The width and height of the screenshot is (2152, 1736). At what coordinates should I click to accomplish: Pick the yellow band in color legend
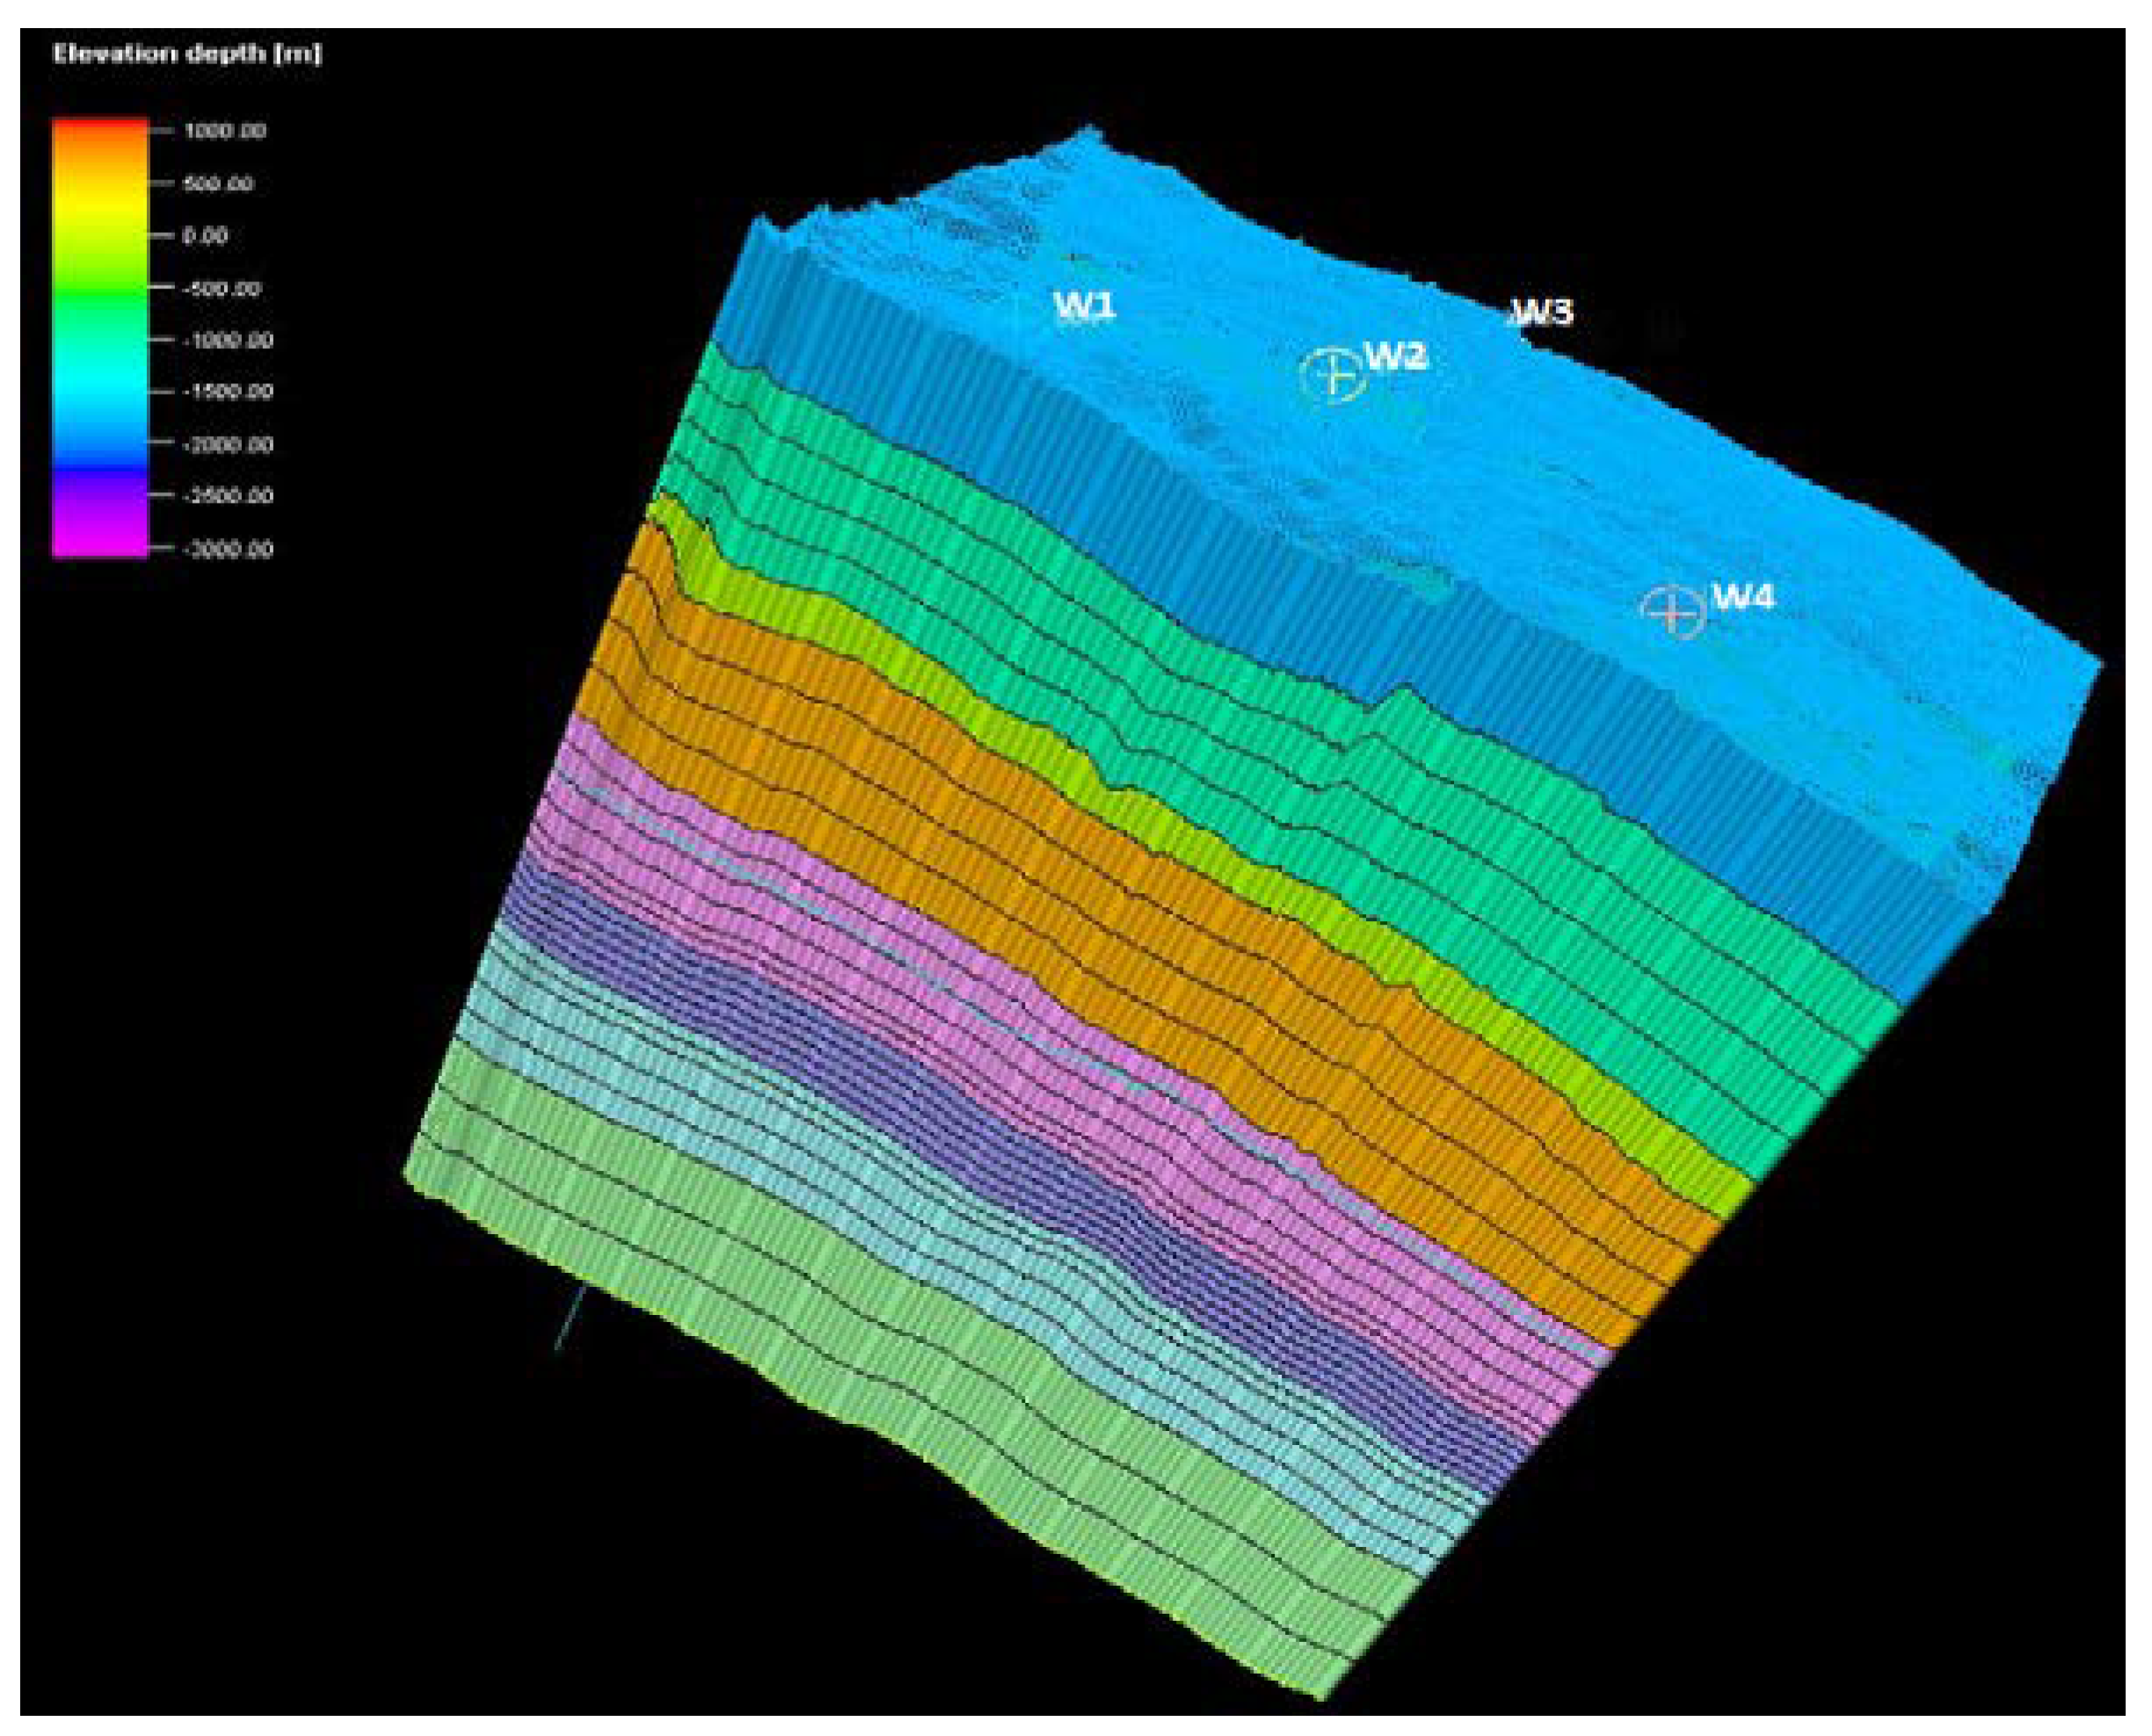coord(100,205)
